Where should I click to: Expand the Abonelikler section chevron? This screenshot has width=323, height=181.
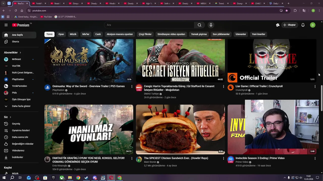[x=20, y=53]
